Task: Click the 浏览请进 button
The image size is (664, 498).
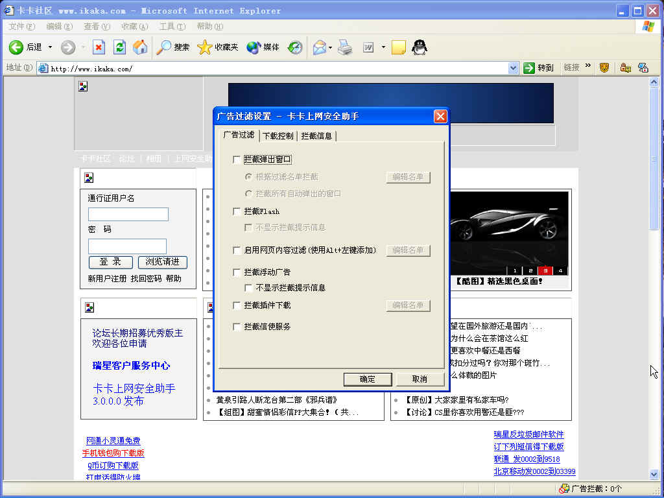Action: [x=163, y=262]
